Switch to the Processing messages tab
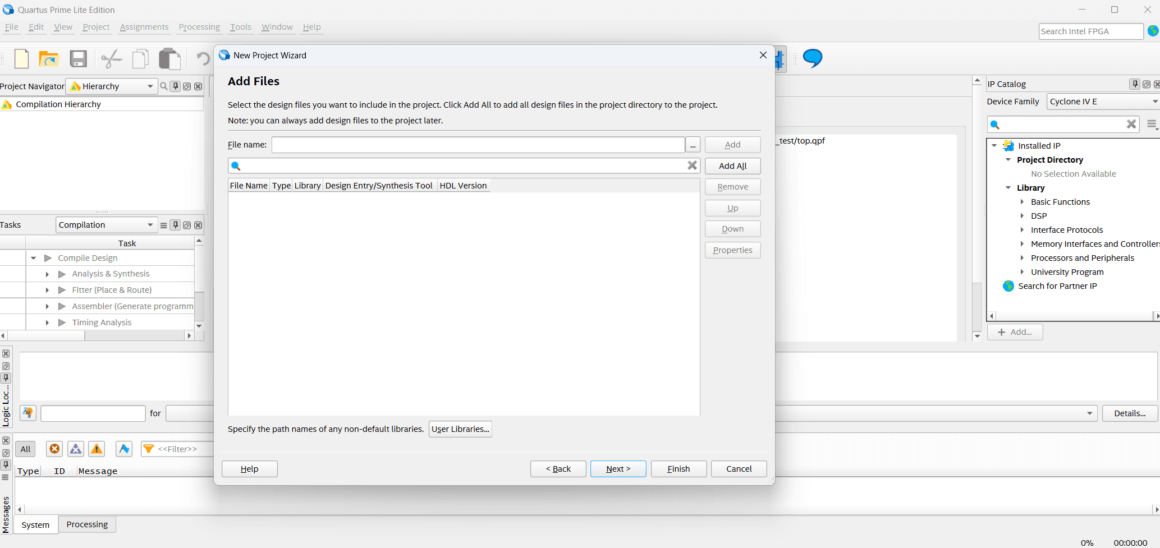 (x=87, y=524)
